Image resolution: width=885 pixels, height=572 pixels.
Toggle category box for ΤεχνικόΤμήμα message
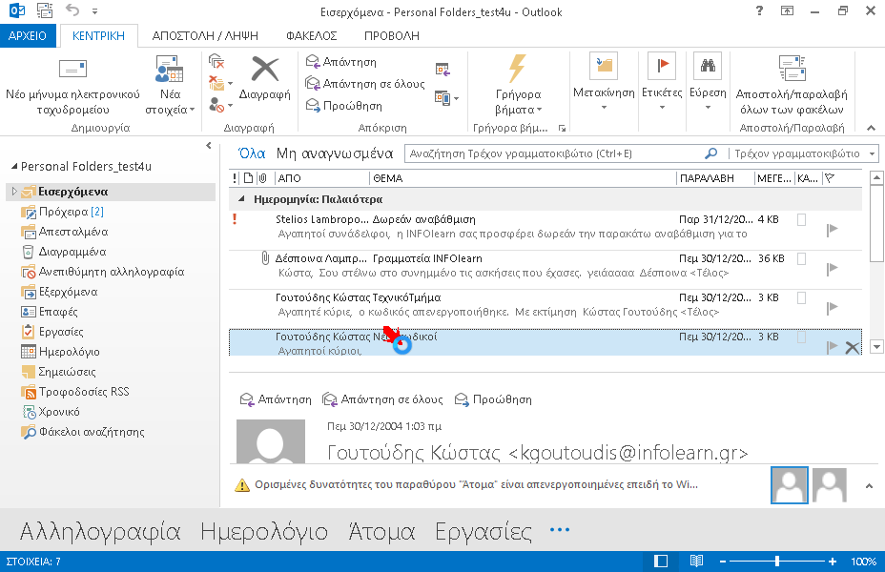(801, 297)
